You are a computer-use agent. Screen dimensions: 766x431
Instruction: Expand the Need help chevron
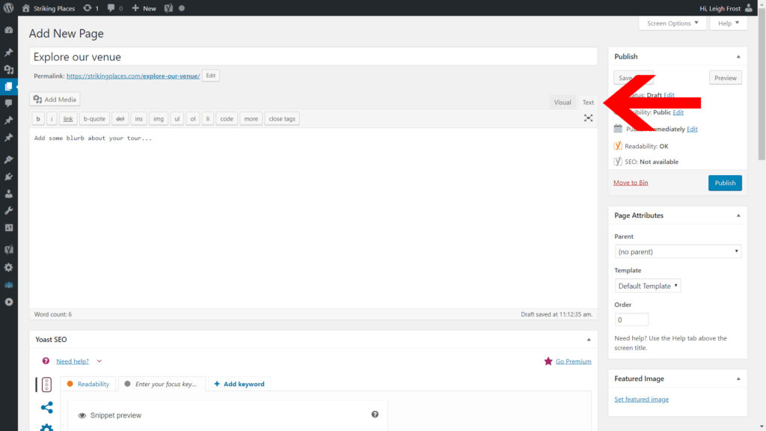tap(99, 361)
